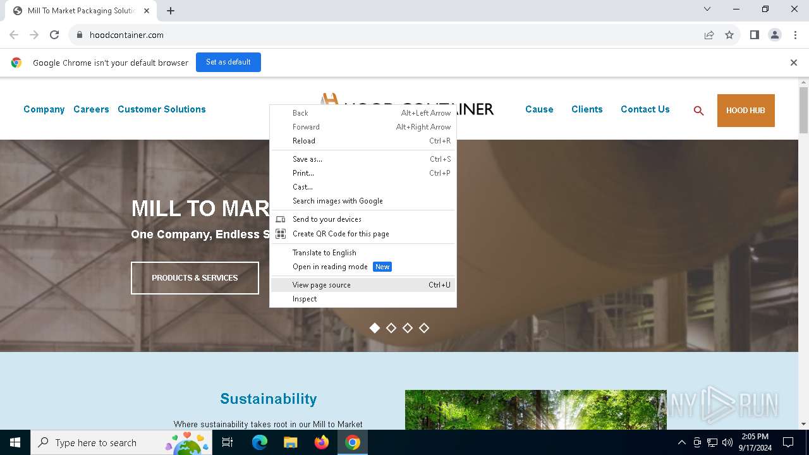The width and height of the screenshot is (809, 455).
Task: Select the first slider dot
Action: coord(375,328)
